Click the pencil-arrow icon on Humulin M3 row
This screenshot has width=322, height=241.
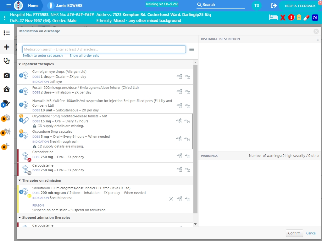(180, 105)
